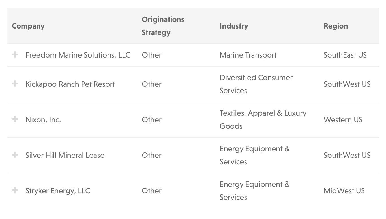
Task: Click the Region column header
Action: (336, 26)
